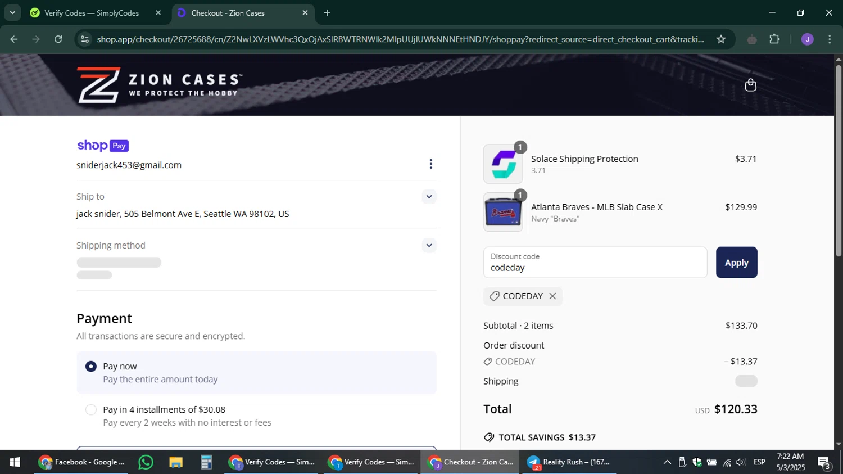This screenshot has height=474, width=843.
Task: Click the order discount amount - $13.37
Action: click(740, 362)
